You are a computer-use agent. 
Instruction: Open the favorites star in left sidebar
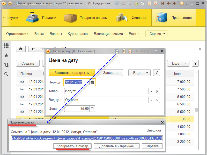[6, 55]
